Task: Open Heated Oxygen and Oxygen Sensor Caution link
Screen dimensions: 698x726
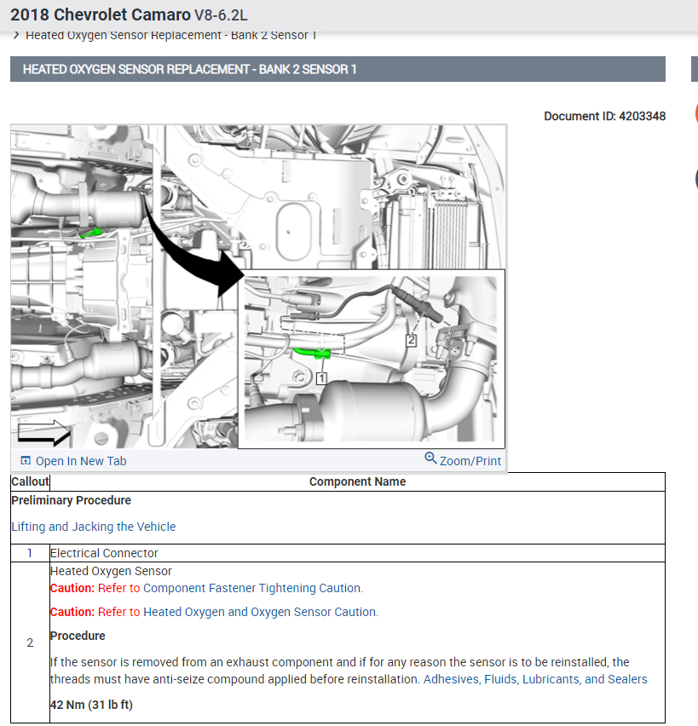Action: coord(260,612)
